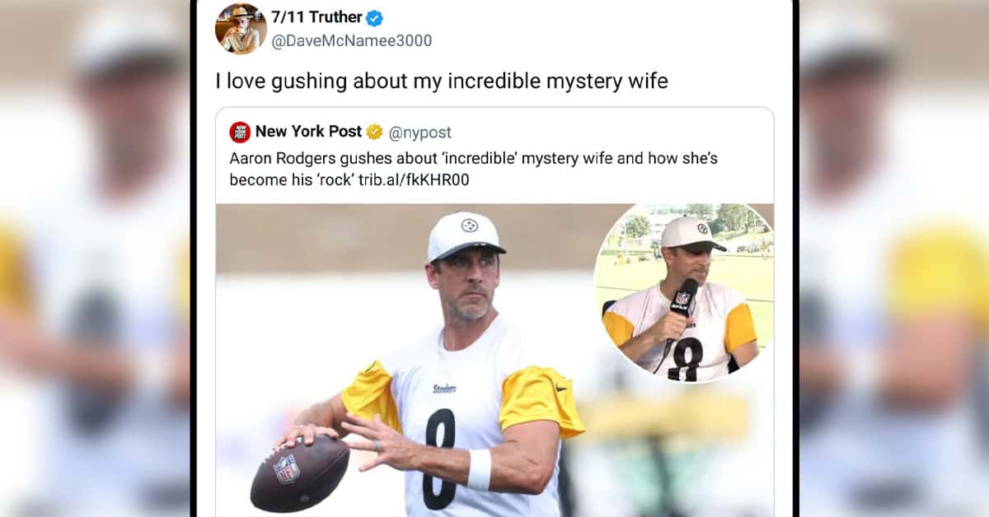
Task: Open the 7/11 Truther display name
Action: 316,18
